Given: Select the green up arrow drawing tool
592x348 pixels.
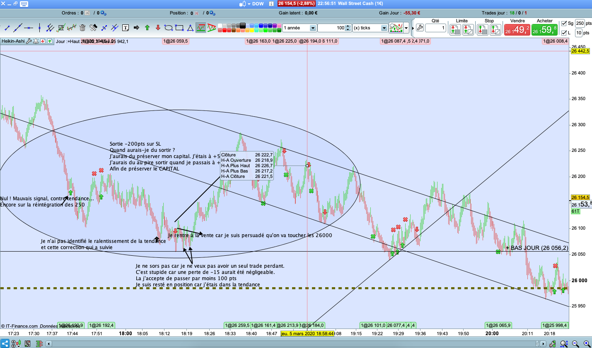Looking at the screenshot, I should (147, 28).
